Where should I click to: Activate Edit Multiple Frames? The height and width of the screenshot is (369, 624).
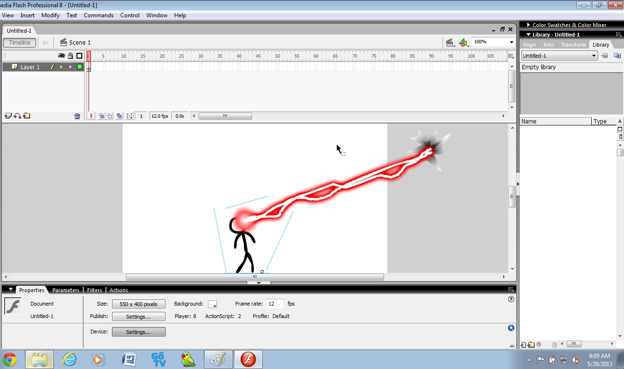tap(119, 115)
